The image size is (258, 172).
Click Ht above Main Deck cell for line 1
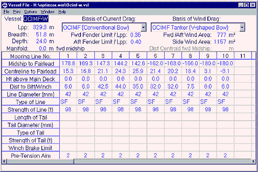[68, 79]
